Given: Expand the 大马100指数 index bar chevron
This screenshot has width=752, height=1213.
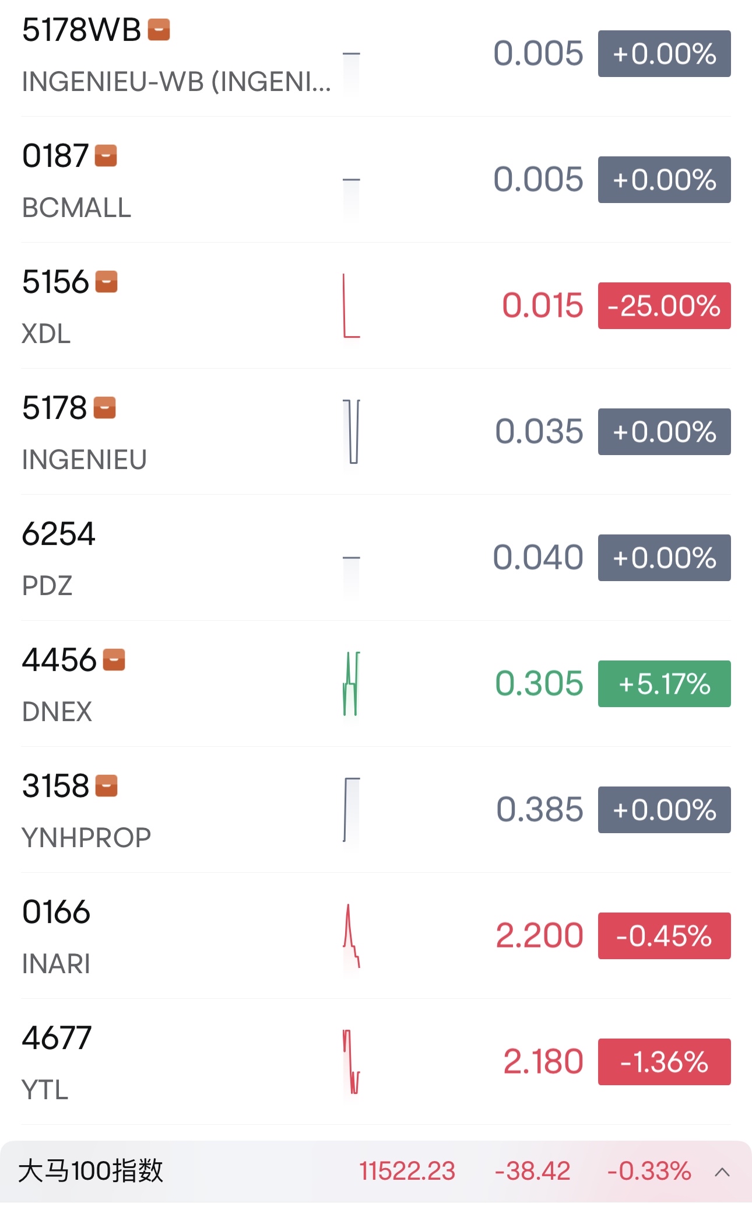Looking at the screenshot, I should click(722, 1172).
